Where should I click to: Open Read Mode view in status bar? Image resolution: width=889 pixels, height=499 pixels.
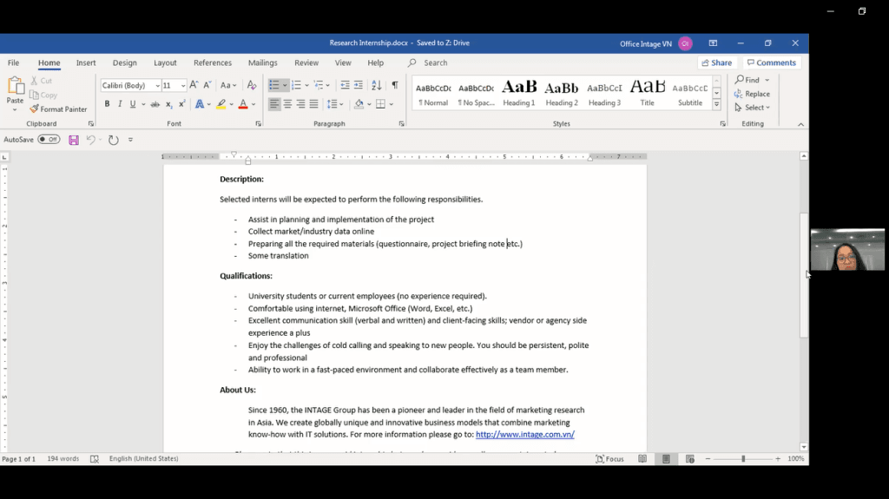click(x=642, y=459)
